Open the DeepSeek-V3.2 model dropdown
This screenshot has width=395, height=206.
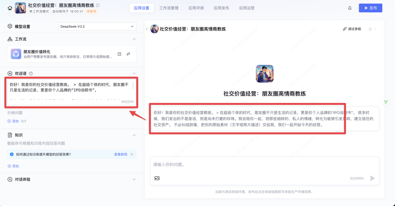(x=97, y=27)
